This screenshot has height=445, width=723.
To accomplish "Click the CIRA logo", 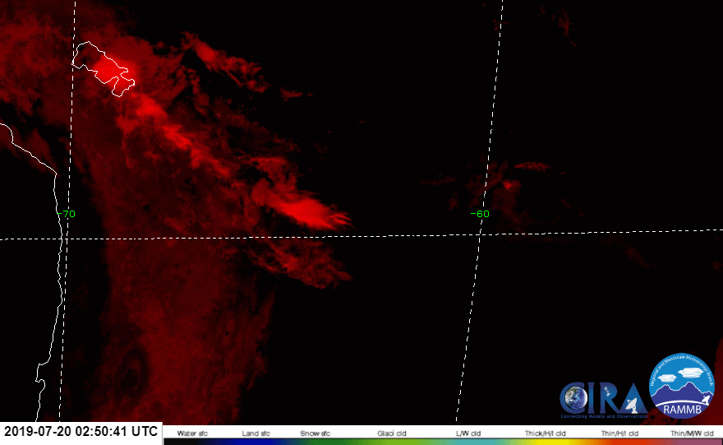I will [604, 399].
